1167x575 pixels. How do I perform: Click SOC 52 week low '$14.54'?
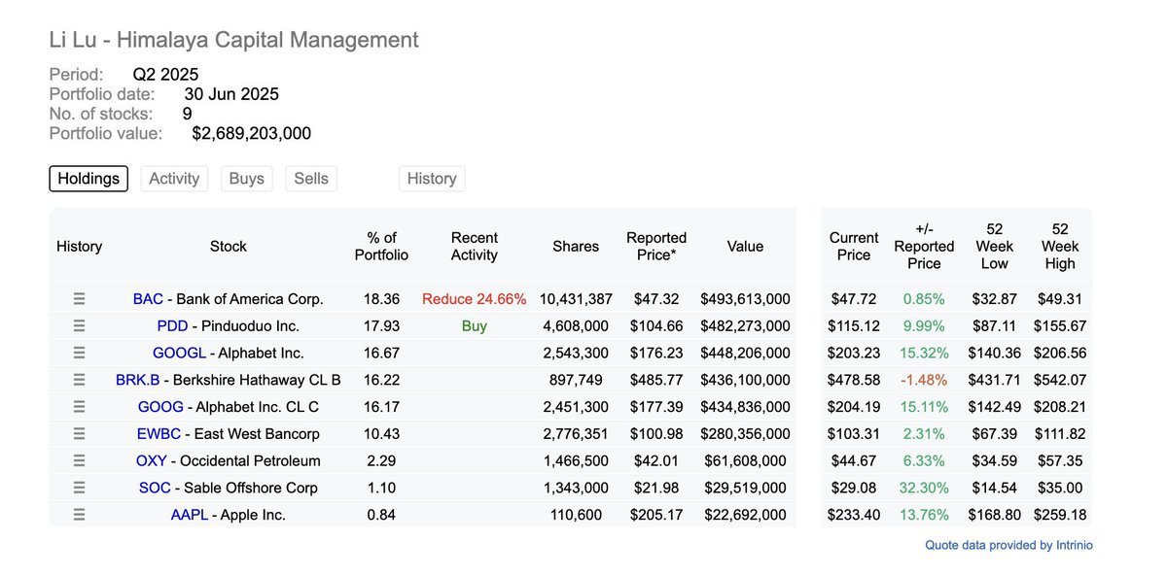tap(995, 488)
